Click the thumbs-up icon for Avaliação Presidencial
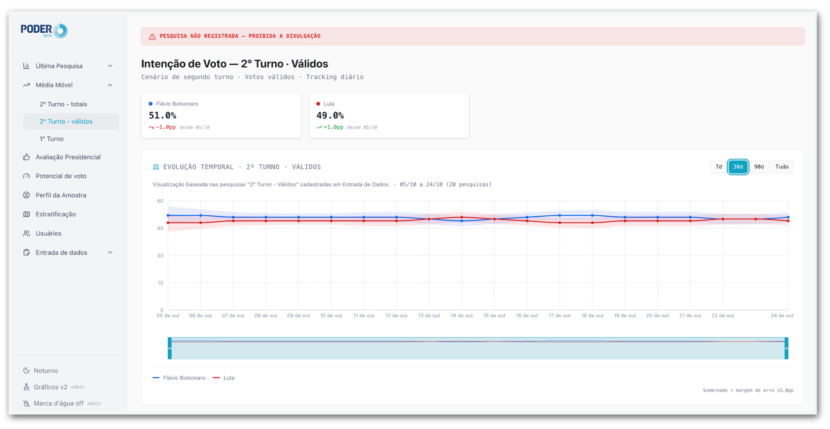 click(x=27, y=157)
